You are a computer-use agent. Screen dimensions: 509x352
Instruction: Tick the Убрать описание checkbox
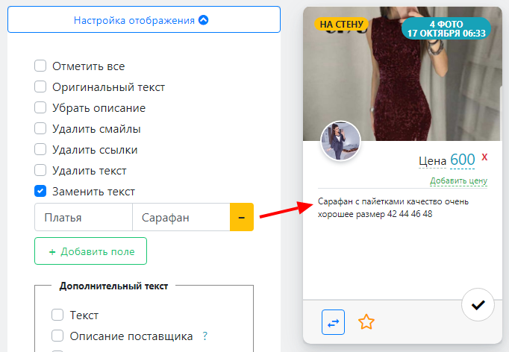[x=40, y=108]
